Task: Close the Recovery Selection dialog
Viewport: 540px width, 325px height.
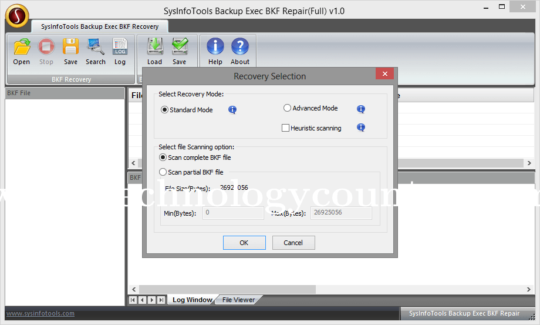Action: pyautogui.click(x=384, y=73)
